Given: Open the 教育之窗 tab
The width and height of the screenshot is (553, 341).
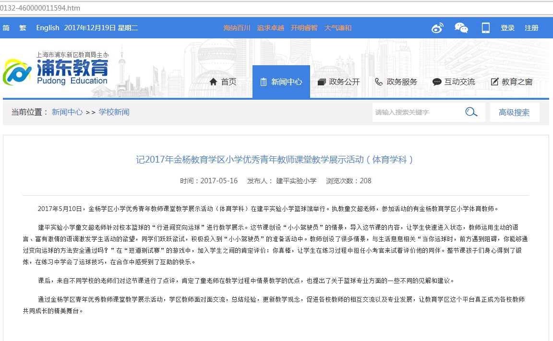Looking at the screenshot, I should point(512,82).
